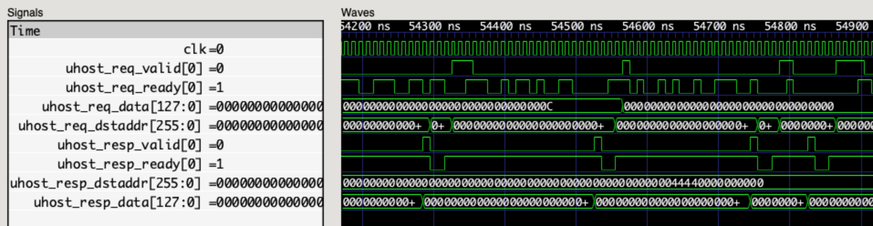The height and width of the screenshot is (226, 873).
Task: Click the 54800 ns timeline label
Action: coord(790,26)
